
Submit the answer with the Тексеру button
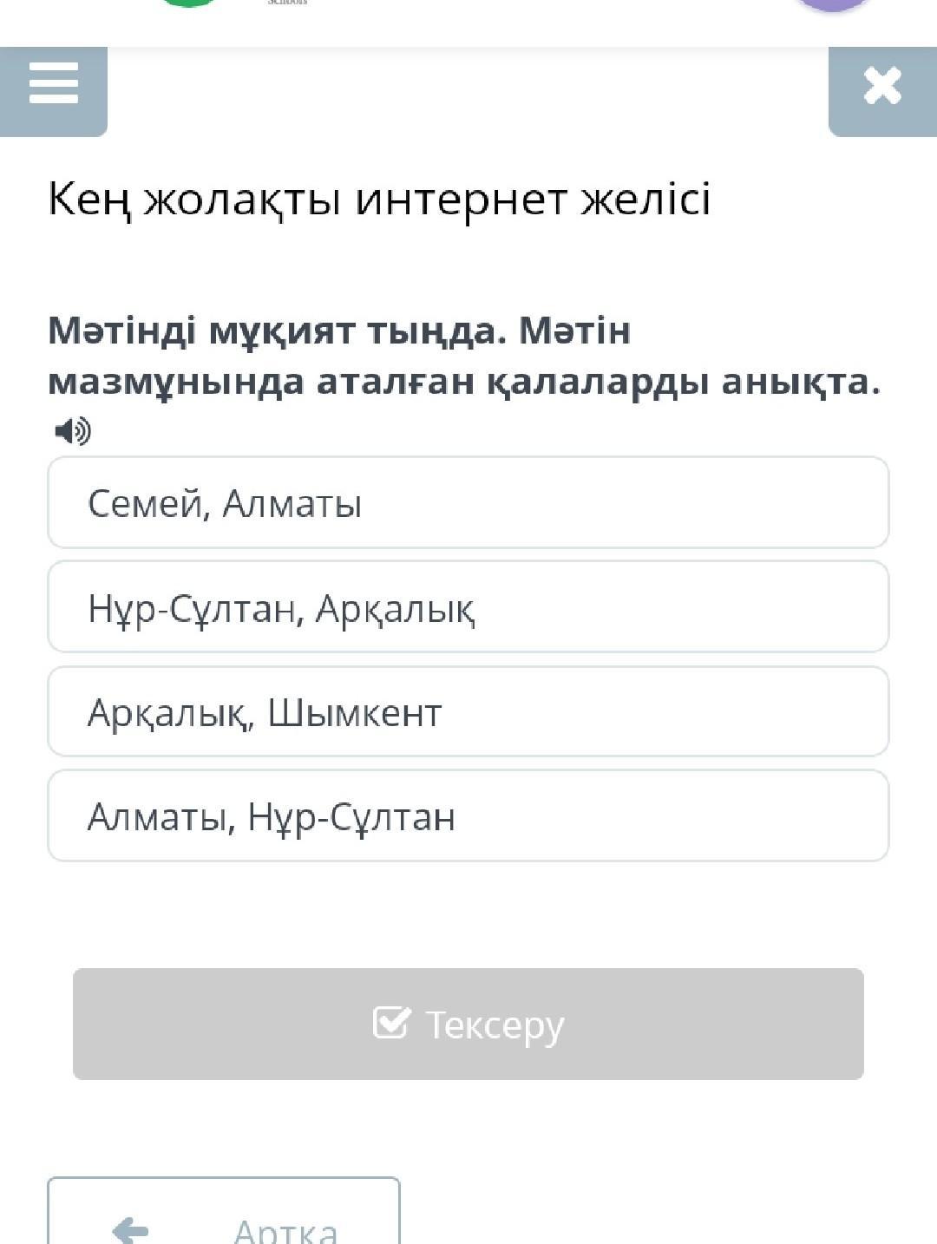pos(468,1025)
